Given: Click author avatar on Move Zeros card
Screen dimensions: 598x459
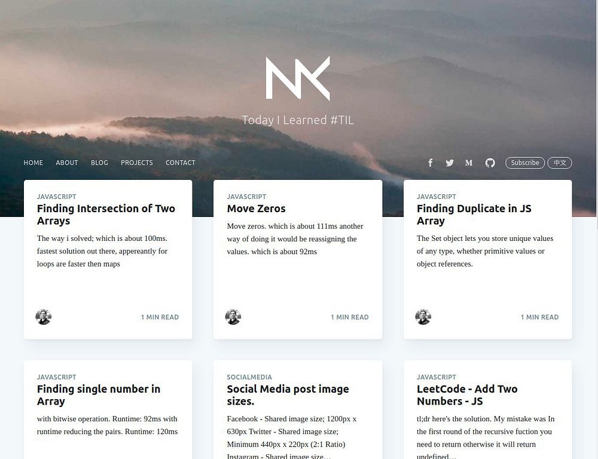Looking at the screenshot, I should (233, 317).
